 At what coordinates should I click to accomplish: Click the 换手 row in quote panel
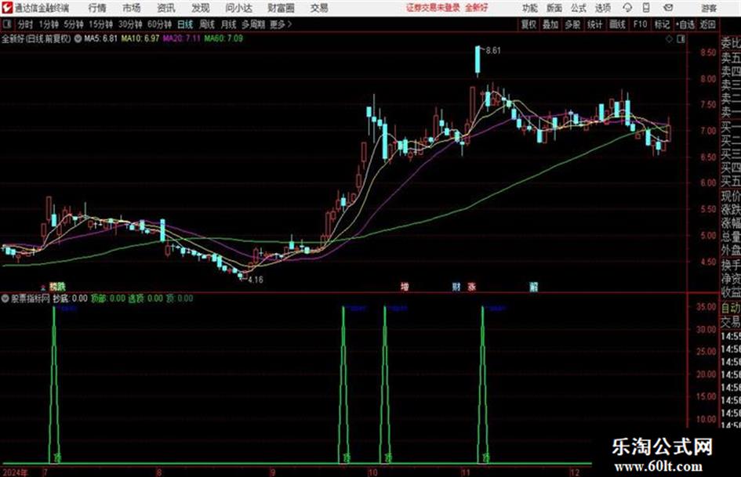731,265
